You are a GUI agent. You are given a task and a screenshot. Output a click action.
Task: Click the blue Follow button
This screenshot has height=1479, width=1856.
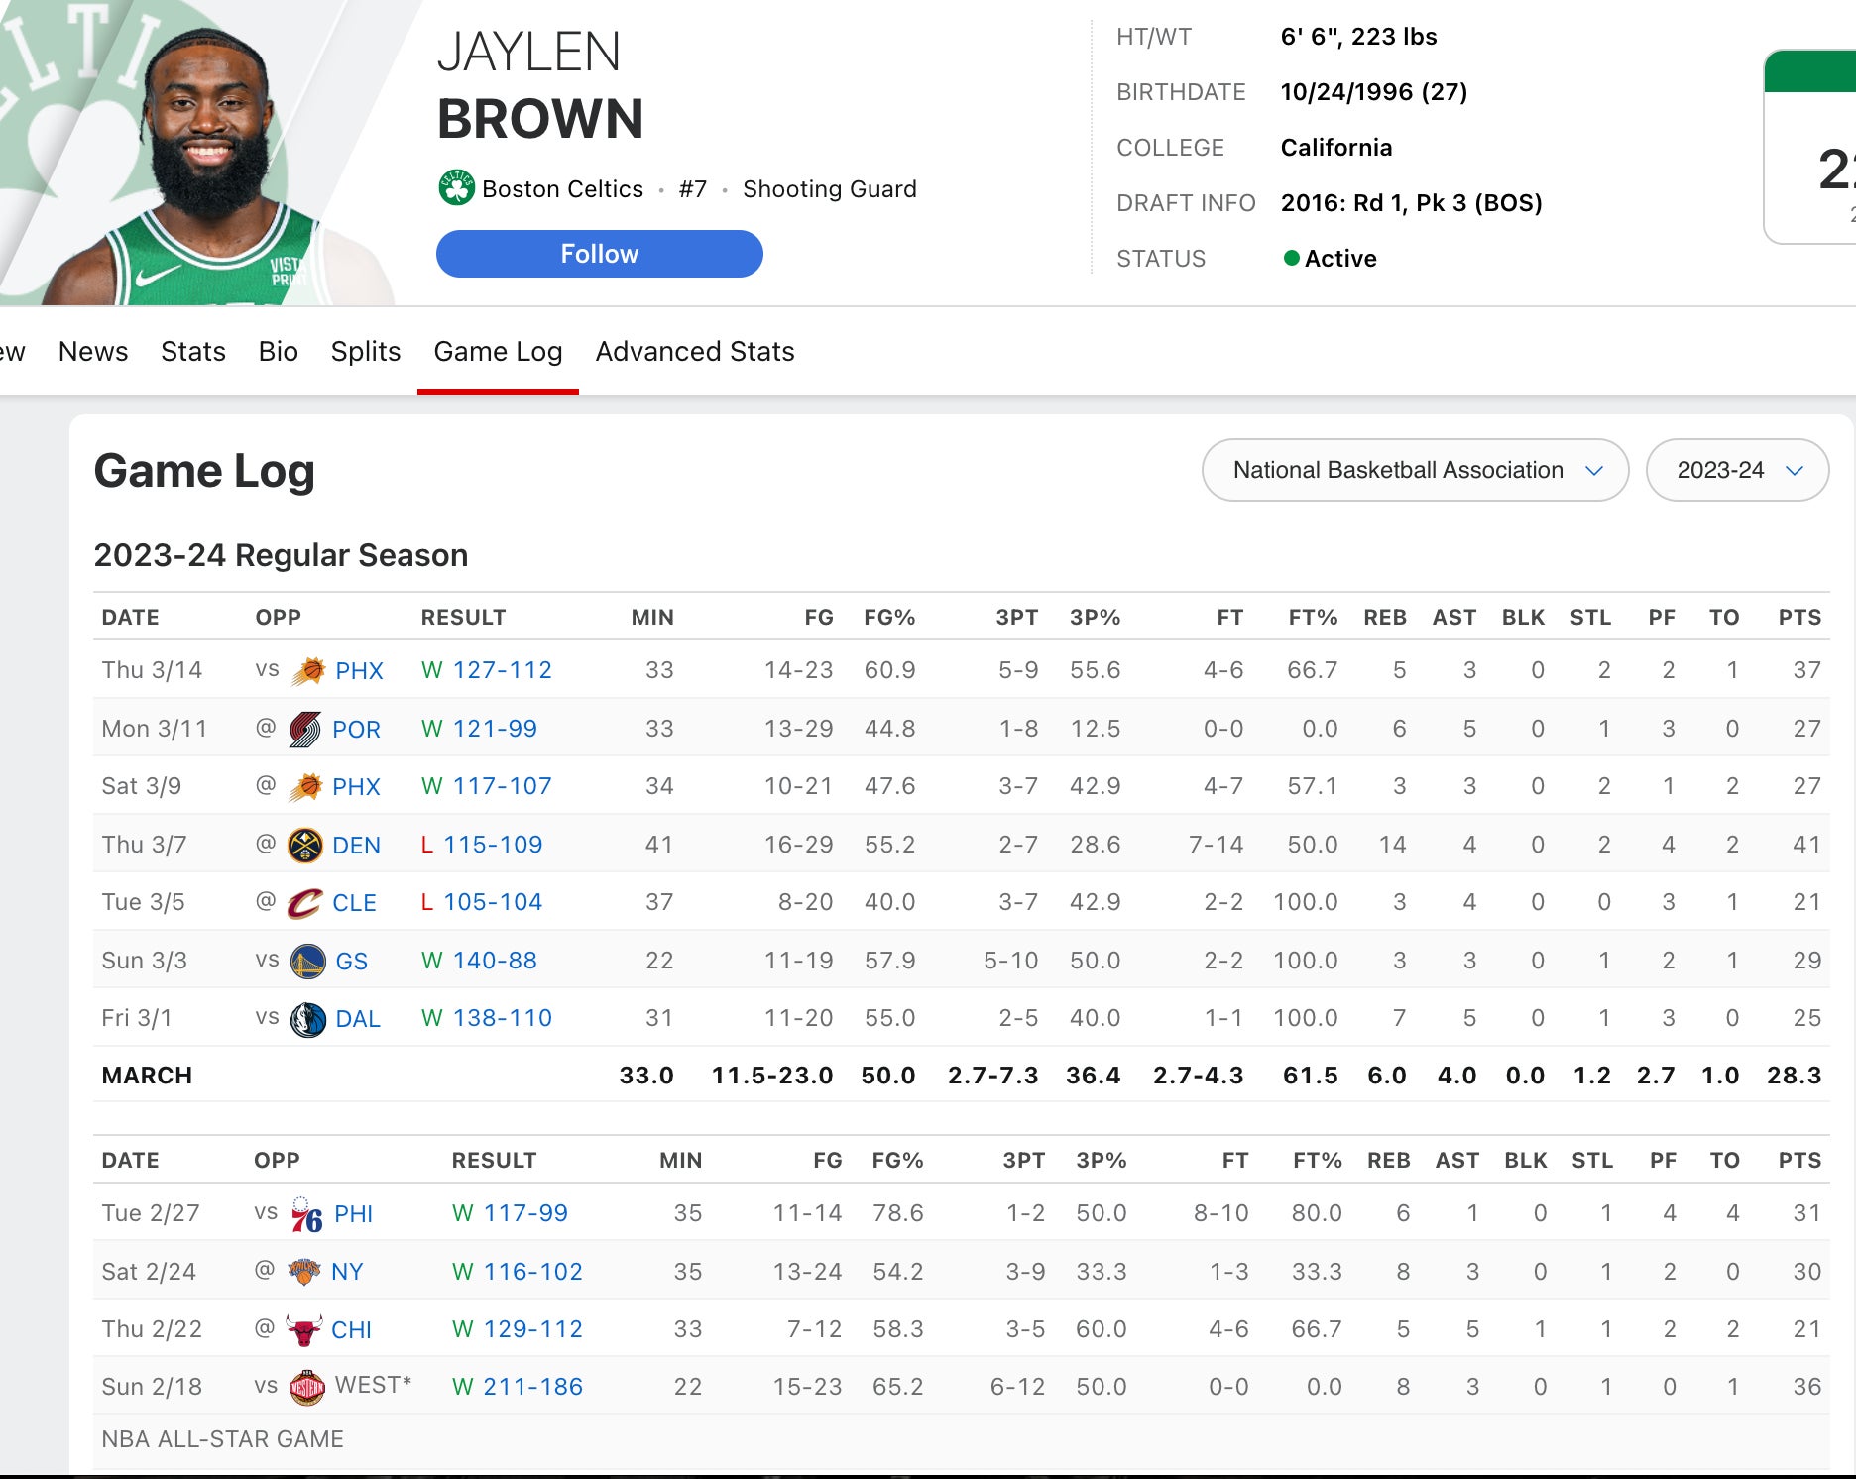[x=600, y=254]
